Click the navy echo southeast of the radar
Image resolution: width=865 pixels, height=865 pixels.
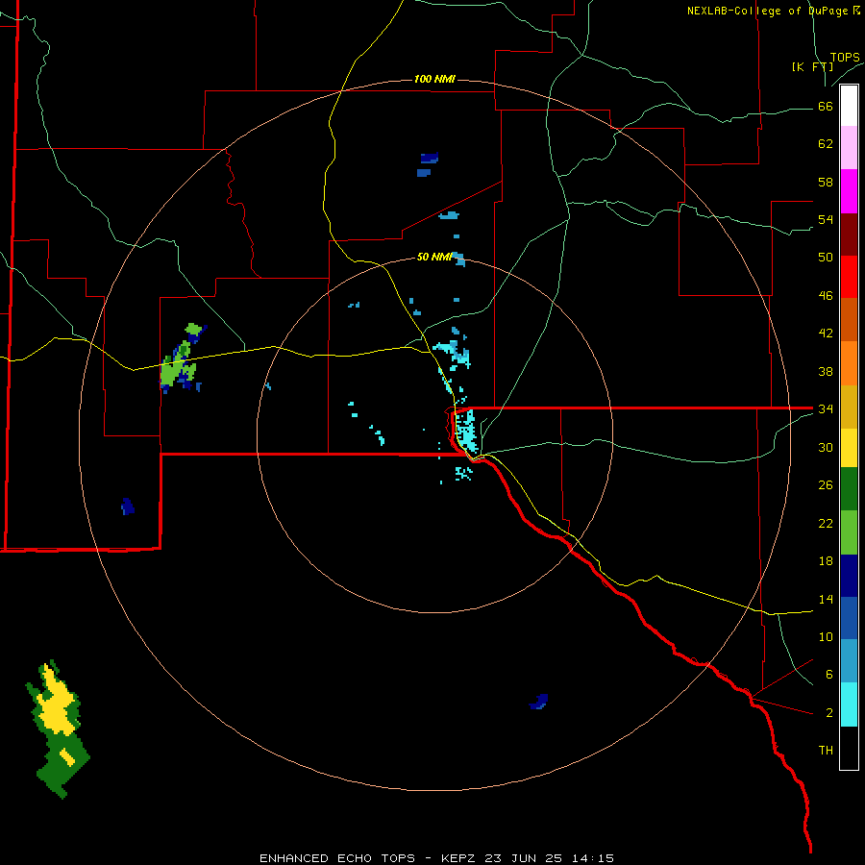click(538, 702)
